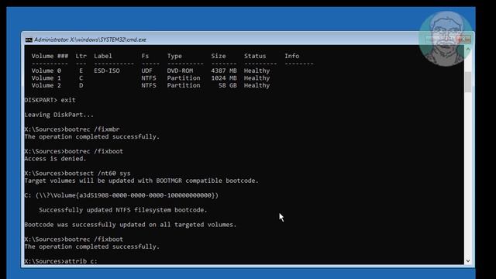Click the window title 'Administrator: X:\windows\SYSTEM32\cmd.exe'
496x279 pixels.
(90, 40)
